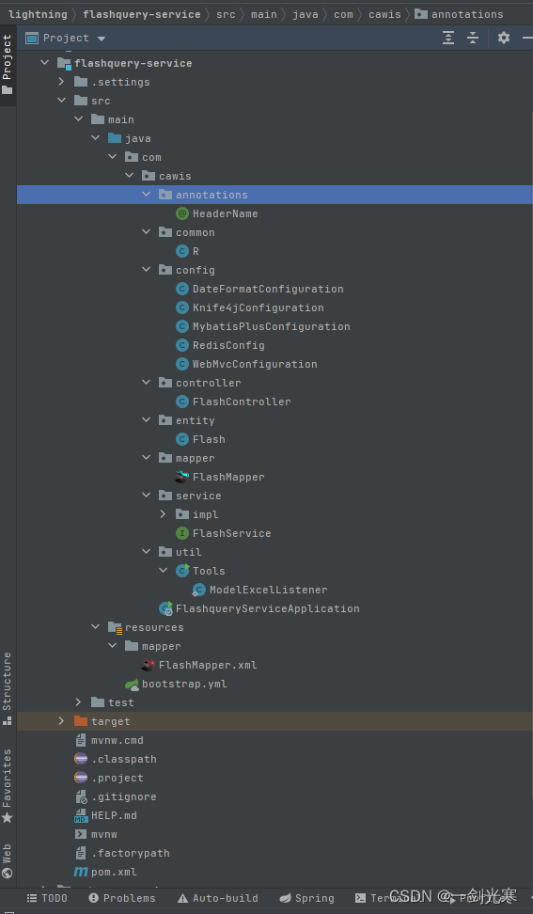Viewport: 533px width, 914px height.
Task: Click the FlashMapper MyBatis bird icon
Action: point(182,477)
